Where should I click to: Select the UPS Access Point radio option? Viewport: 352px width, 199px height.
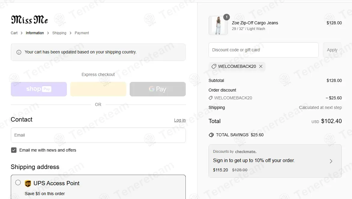point(18,182)
